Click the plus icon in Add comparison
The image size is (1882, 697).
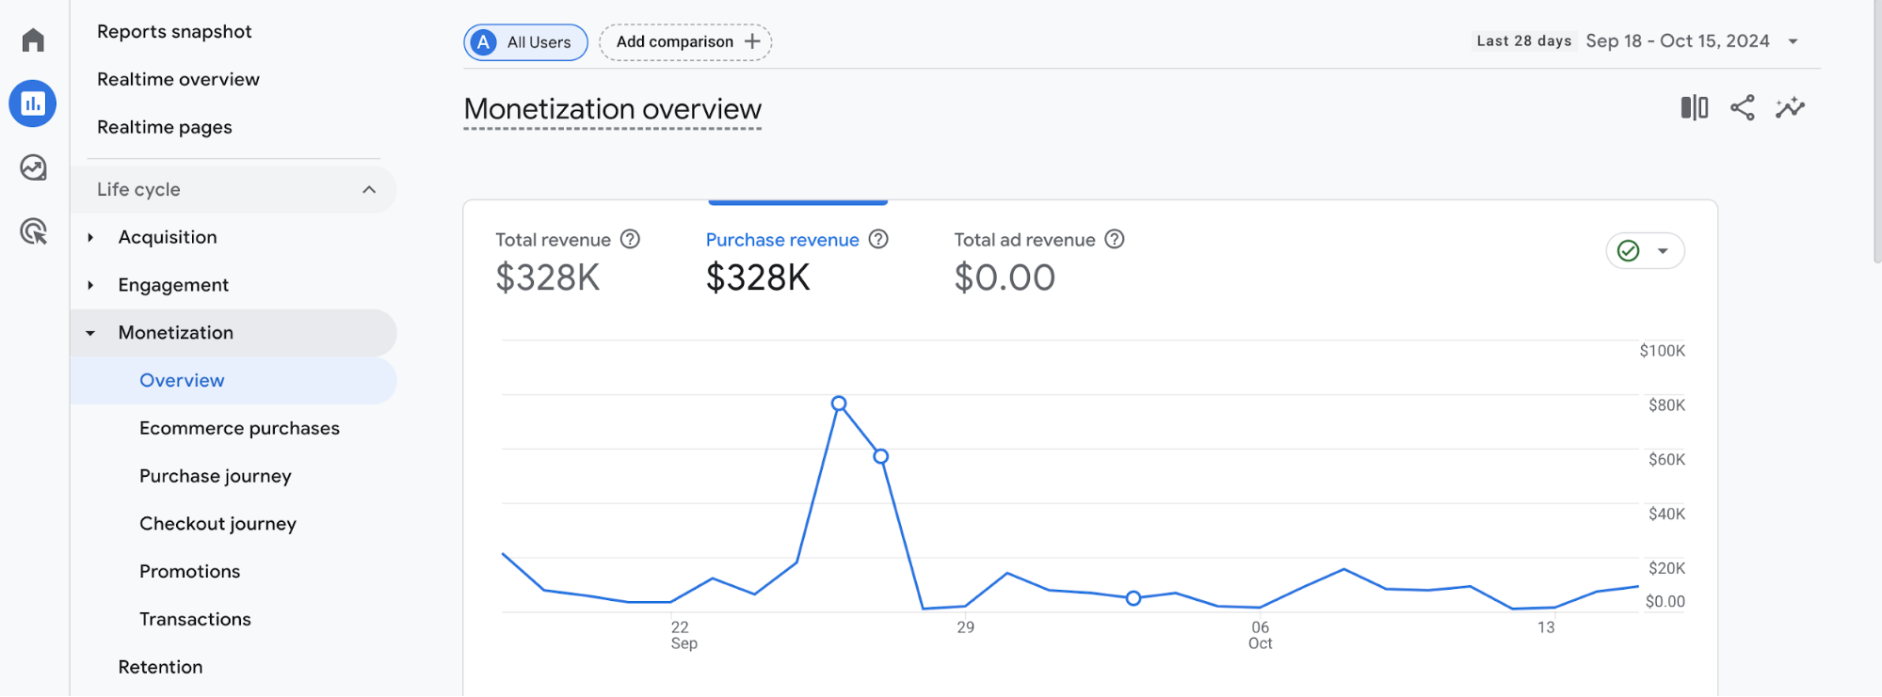752,41
